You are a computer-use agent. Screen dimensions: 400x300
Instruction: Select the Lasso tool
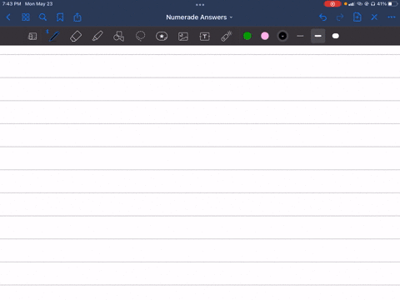(x=140, y=36)
